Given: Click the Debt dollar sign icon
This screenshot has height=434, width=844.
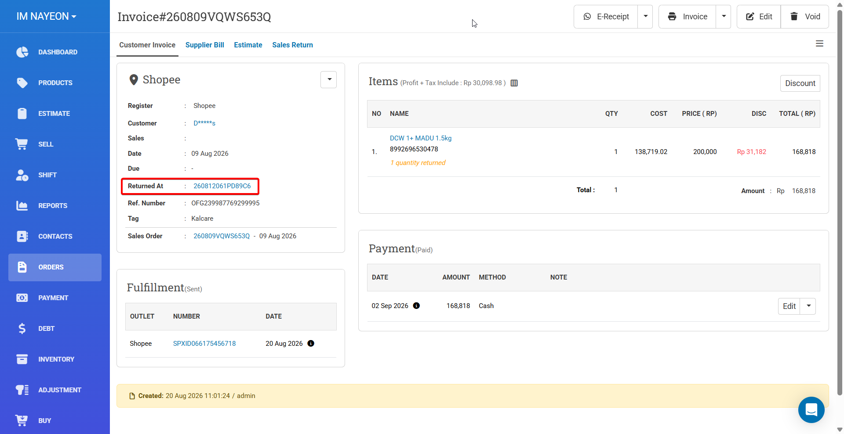Looking at the screenshot, I should pyautogui.click(x=22, y=328).
